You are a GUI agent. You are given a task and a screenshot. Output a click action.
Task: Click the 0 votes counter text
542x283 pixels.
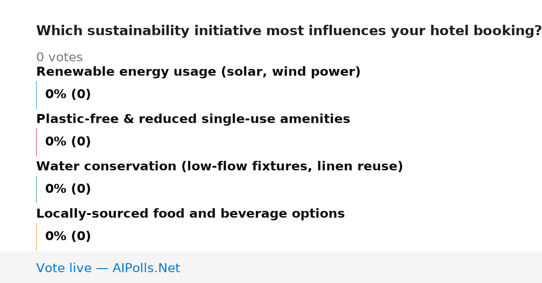coord(59,58)
